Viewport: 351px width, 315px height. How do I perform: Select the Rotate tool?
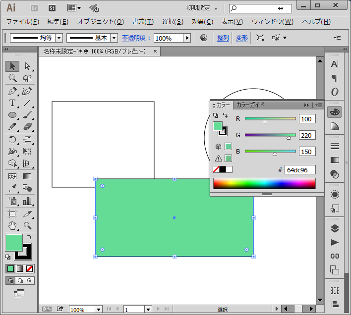[12, 140]
